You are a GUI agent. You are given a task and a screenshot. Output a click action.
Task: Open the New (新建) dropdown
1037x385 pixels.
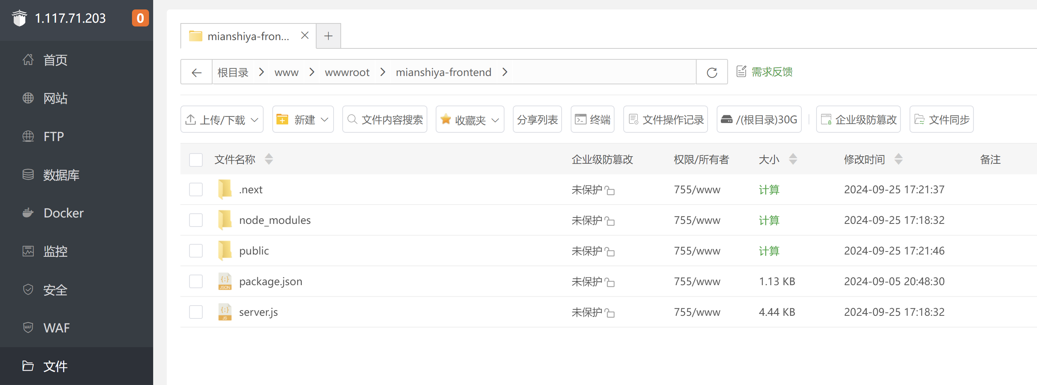pyautogui.click(x=303, y=120)
